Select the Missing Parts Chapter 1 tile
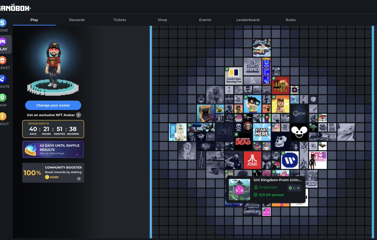The height and width of the screenshot is (240, 377). 253,209
